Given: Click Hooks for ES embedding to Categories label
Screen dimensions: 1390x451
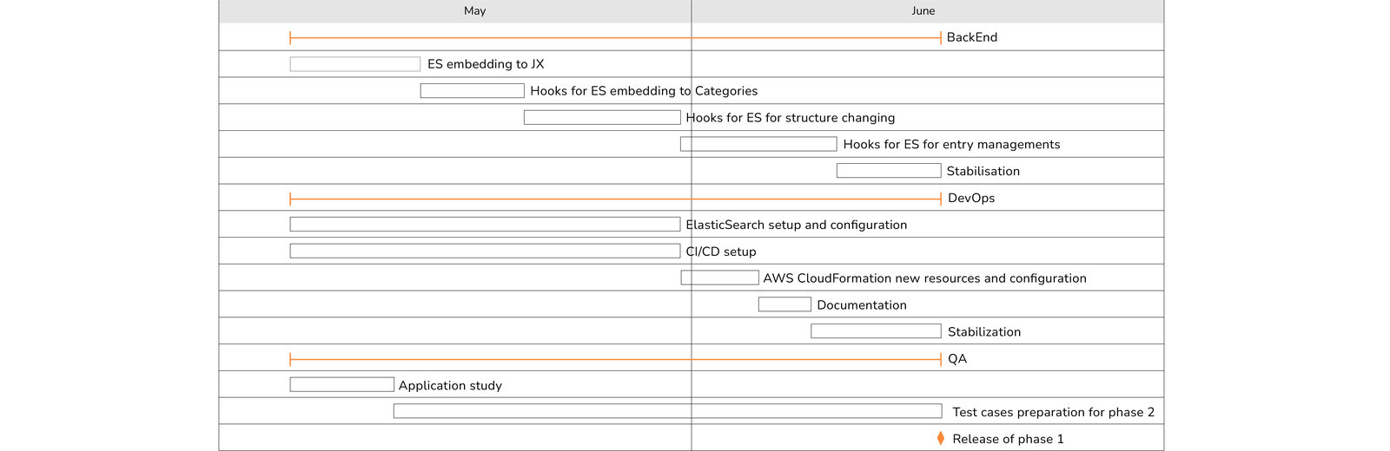Looking at the screenshot, I should click(x=644, y=91).
